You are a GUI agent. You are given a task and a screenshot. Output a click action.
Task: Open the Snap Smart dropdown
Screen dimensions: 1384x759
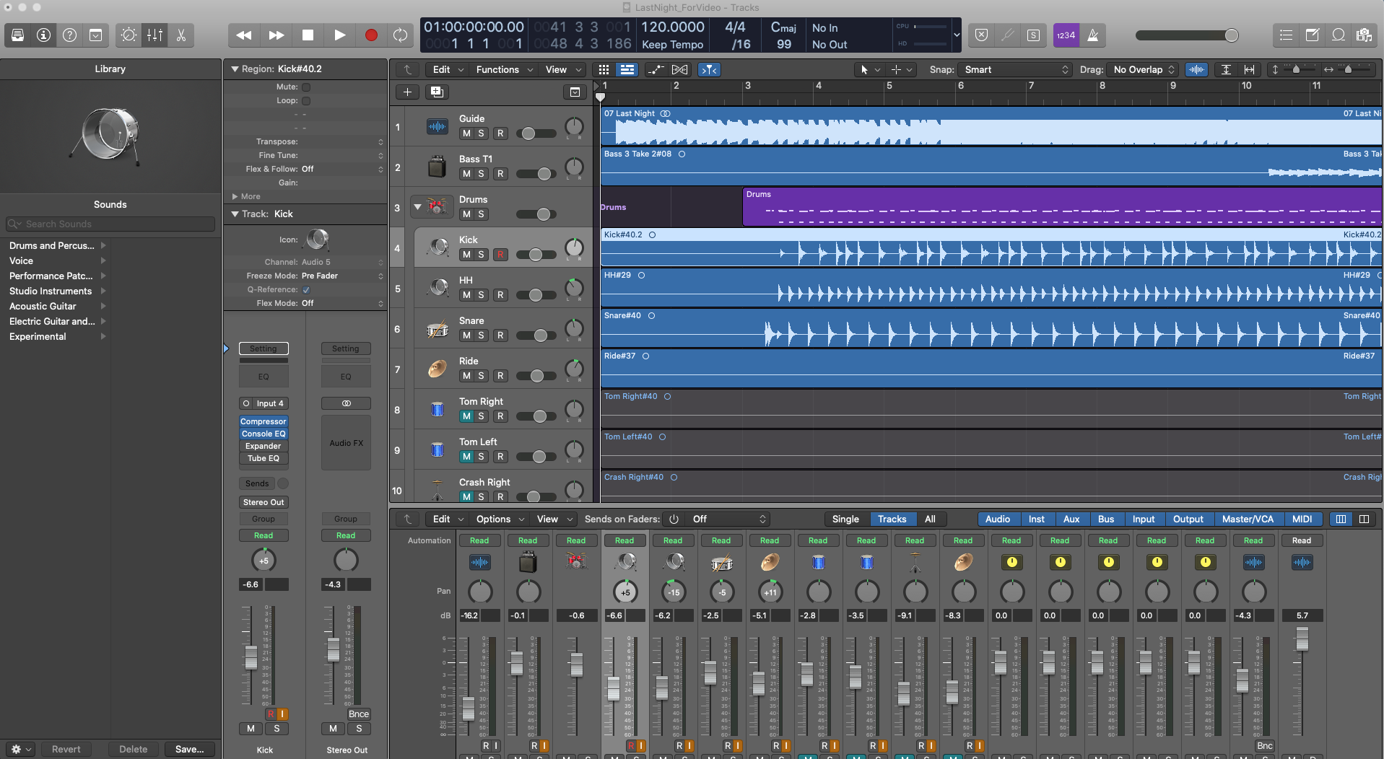coord(1014,69)
